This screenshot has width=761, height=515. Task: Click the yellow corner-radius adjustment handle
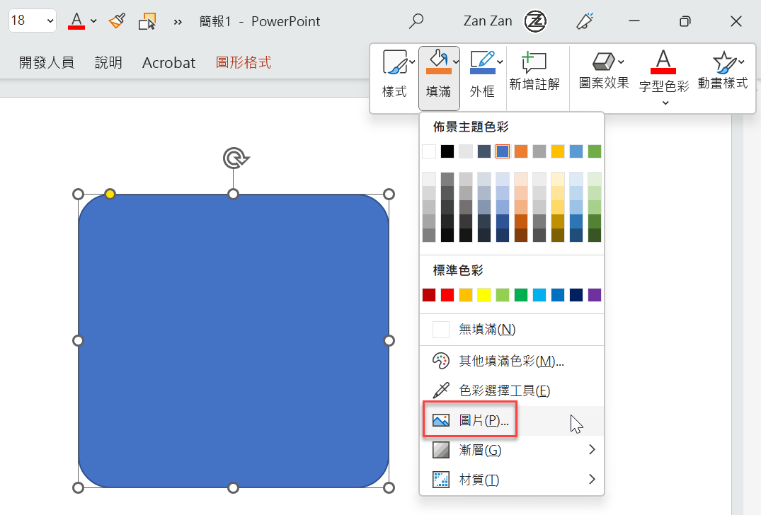[110, 194]
